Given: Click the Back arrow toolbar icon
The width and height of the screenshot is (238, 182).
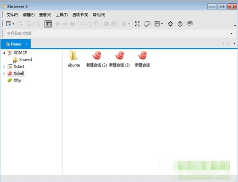Looking at the screenshot, I should coord(58,24).
